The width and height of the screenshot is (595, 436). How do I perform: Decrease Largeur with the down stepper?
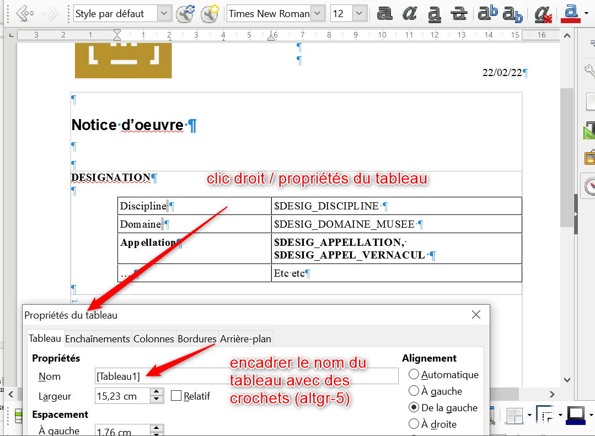pos(157,400)
